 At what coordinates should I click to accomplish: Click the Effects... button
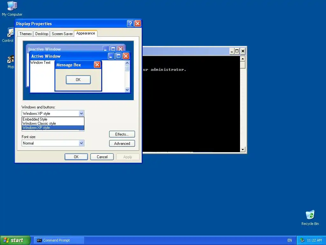[122, 134]
